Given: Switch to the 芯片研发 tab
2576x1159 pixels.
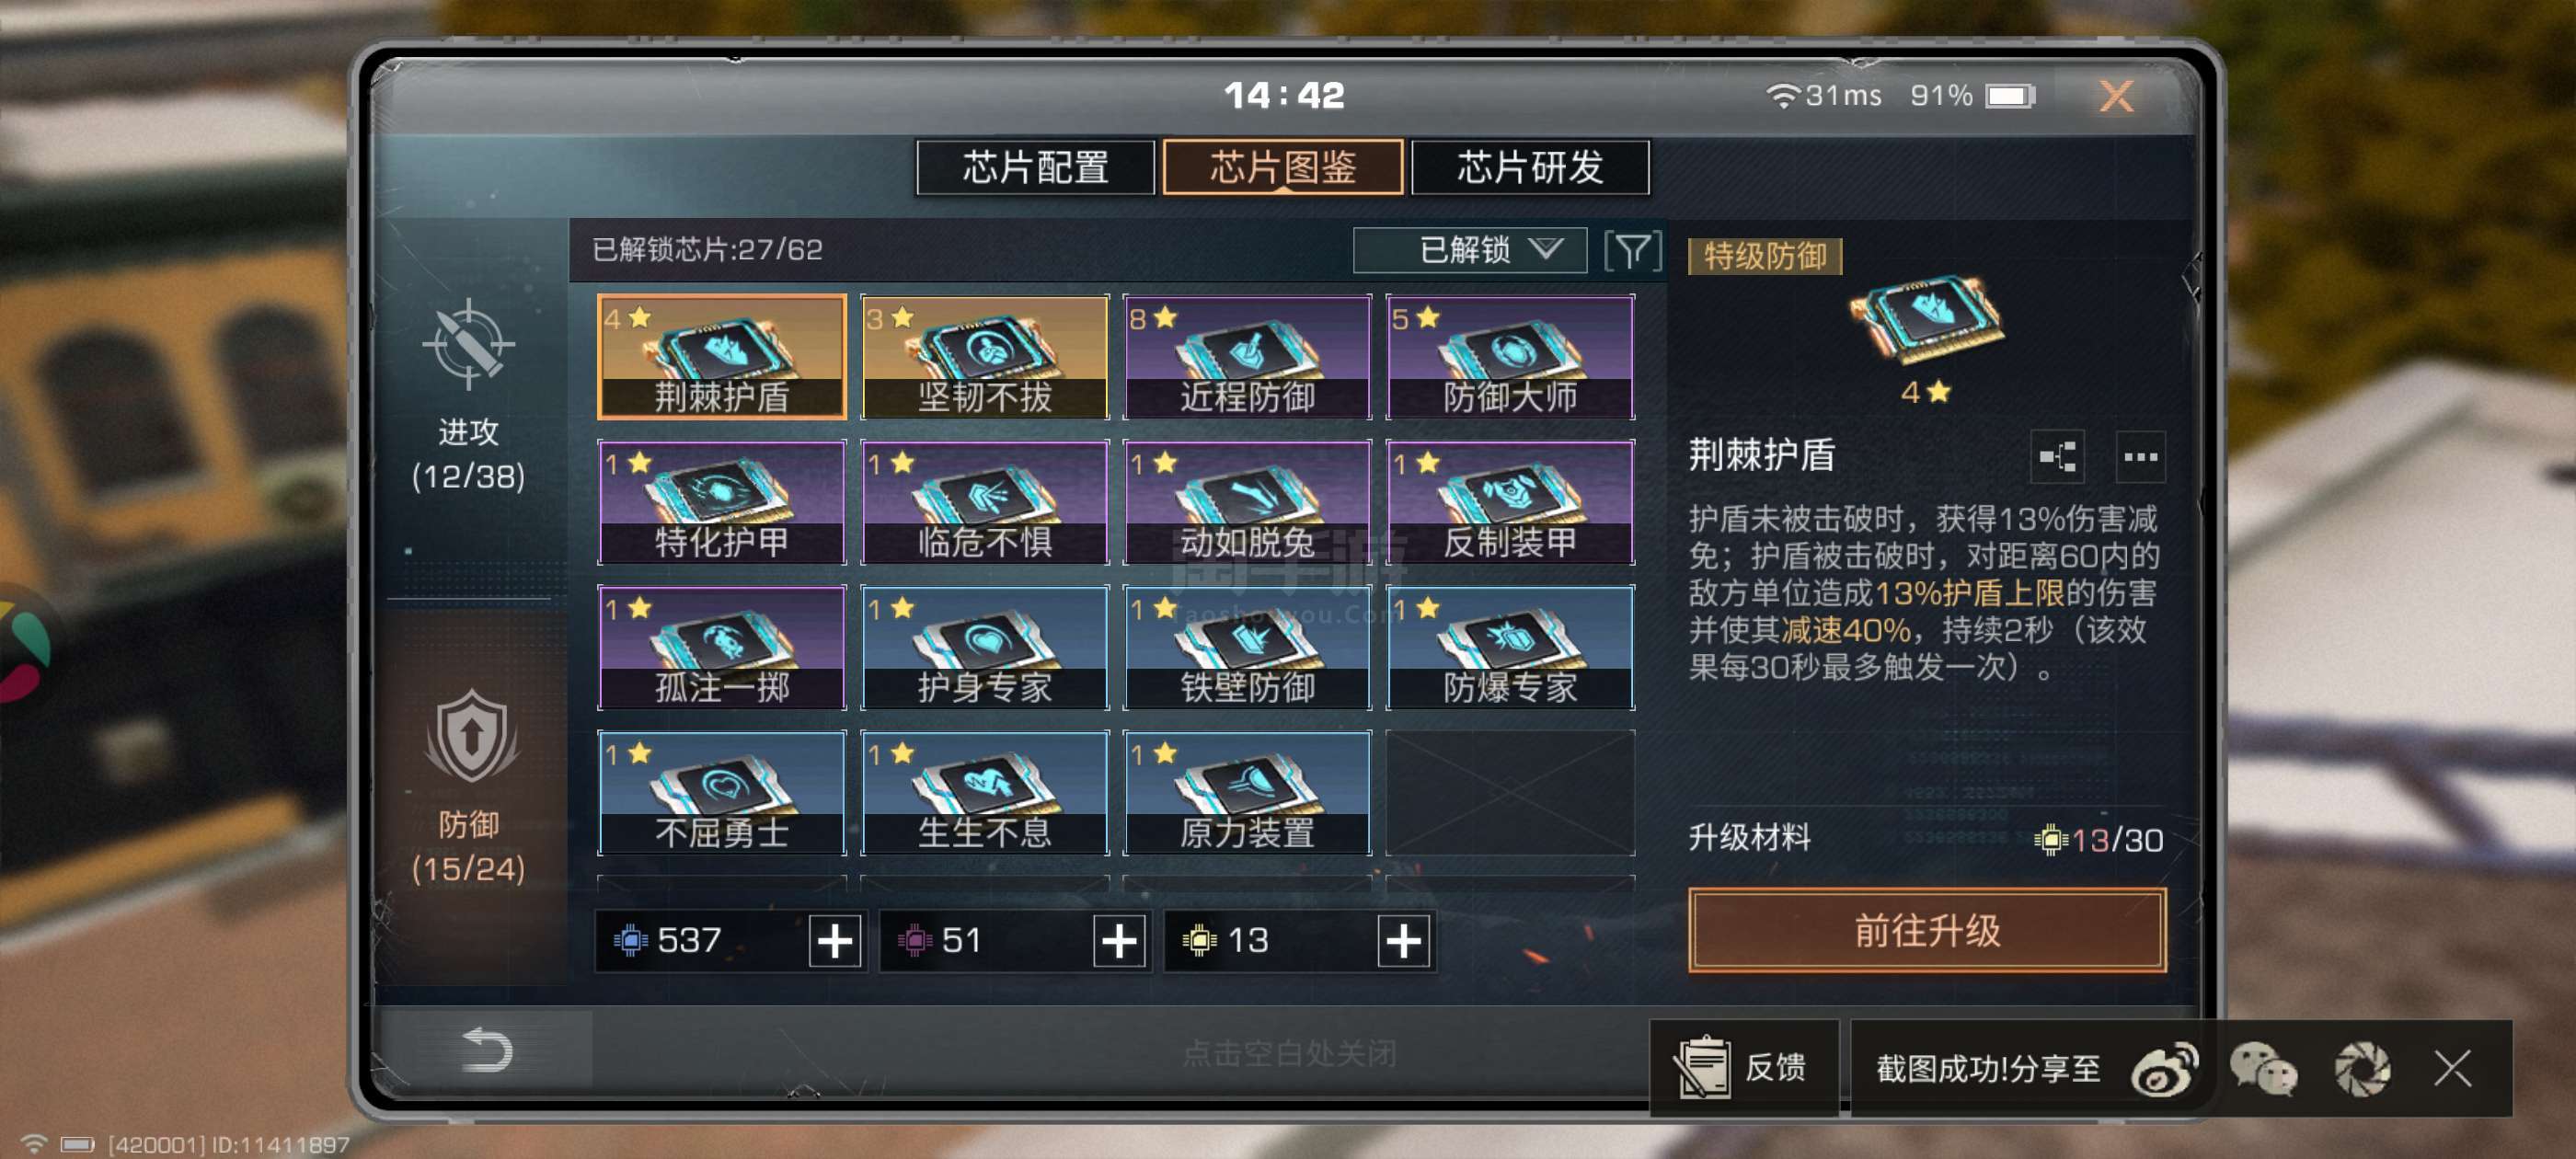Looking at the screenshot, I should [x=1529, y=166].
